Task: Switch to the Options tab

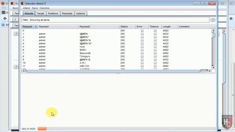Action: coord(80,14)
